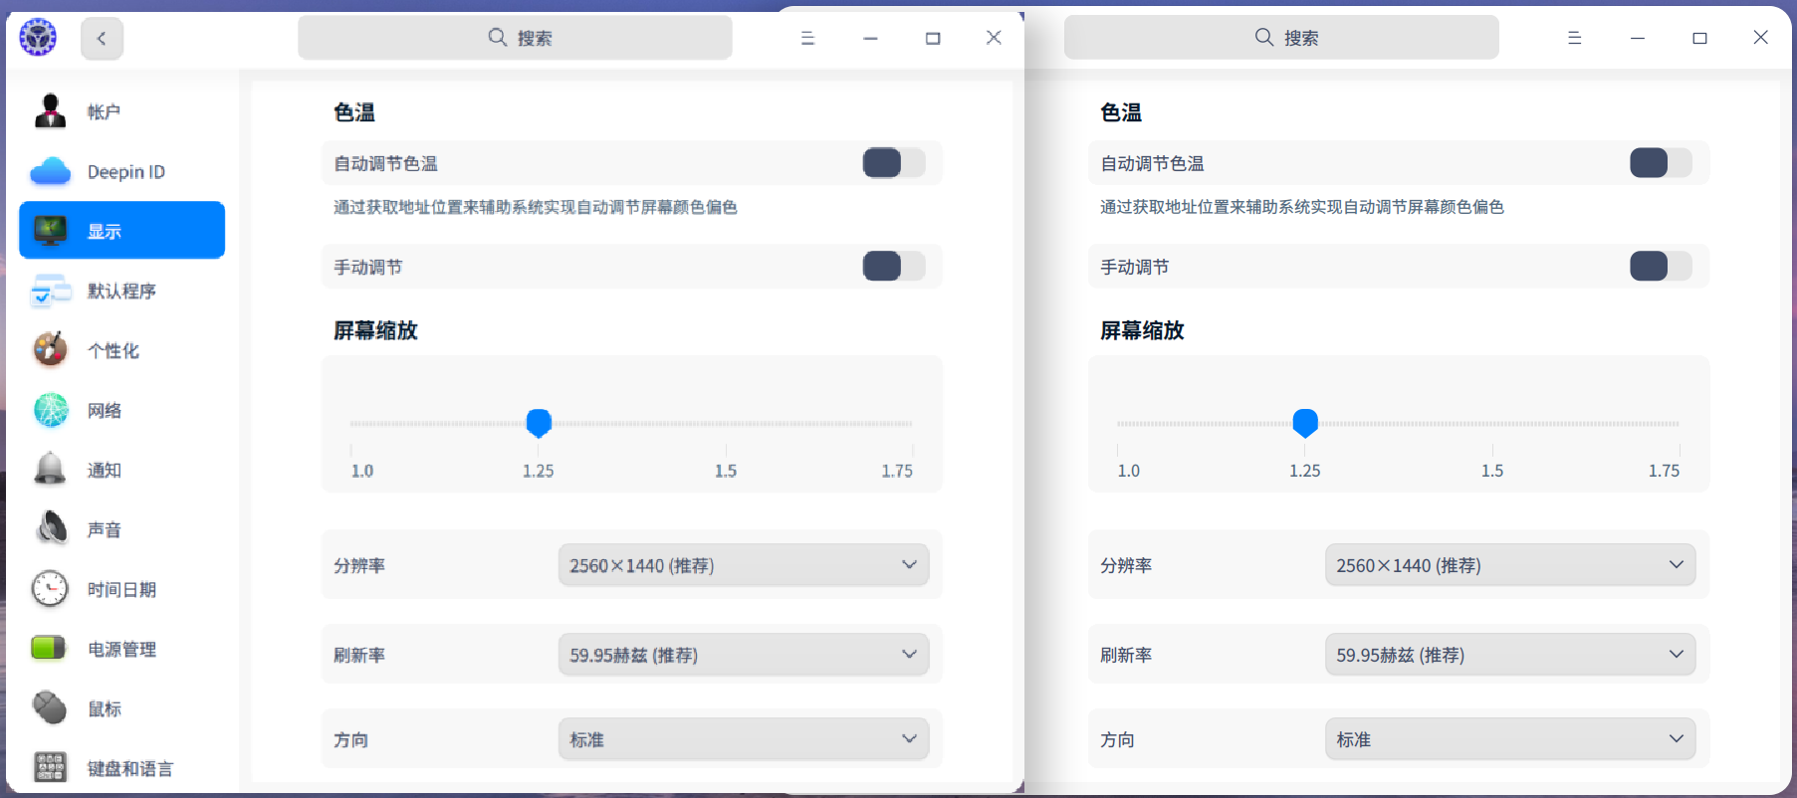
Task: Open hamburger menu in right window titlebar
Action: (1575, 38)
